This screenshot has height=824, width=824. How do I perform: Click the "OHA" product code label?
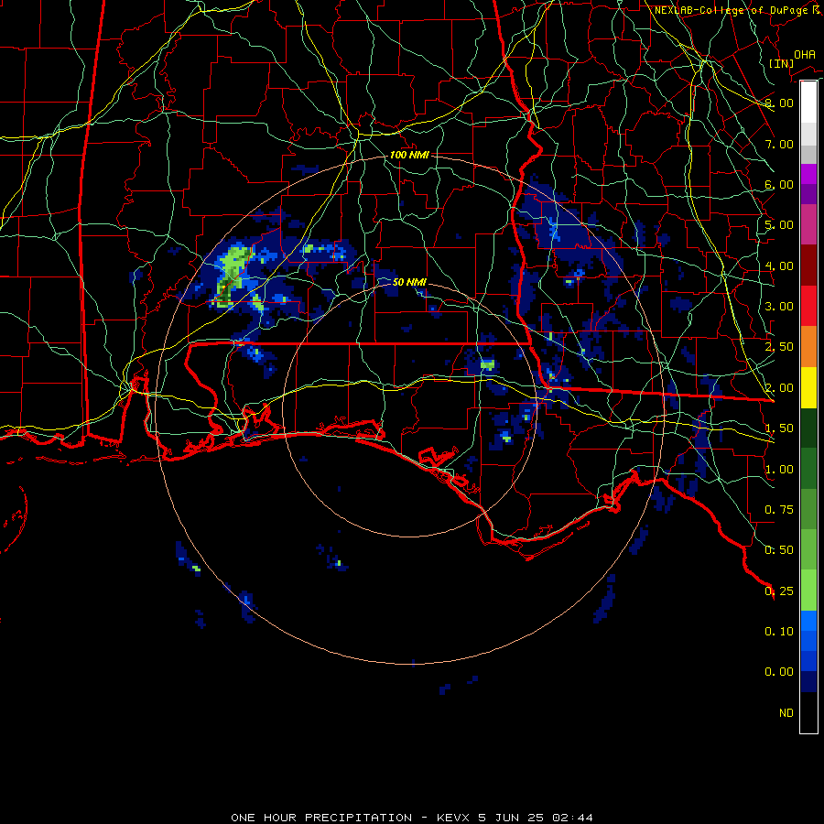[804, 55]
